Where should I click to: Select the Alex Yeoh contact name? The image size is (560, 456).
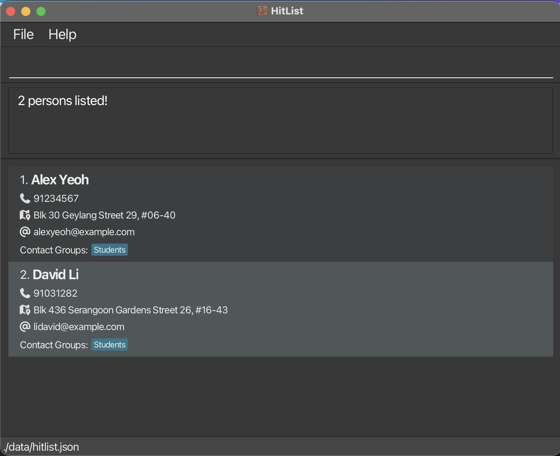point(60,180)
